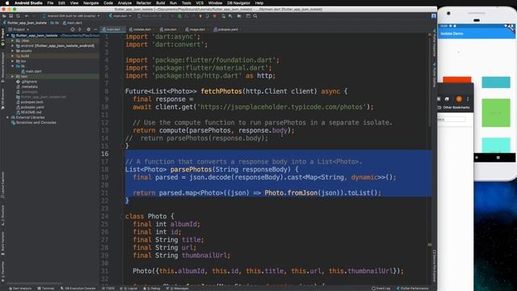Screen dimensions: 517x291
Task: Click the lib breadcrumb
Action: click(55, 23)
